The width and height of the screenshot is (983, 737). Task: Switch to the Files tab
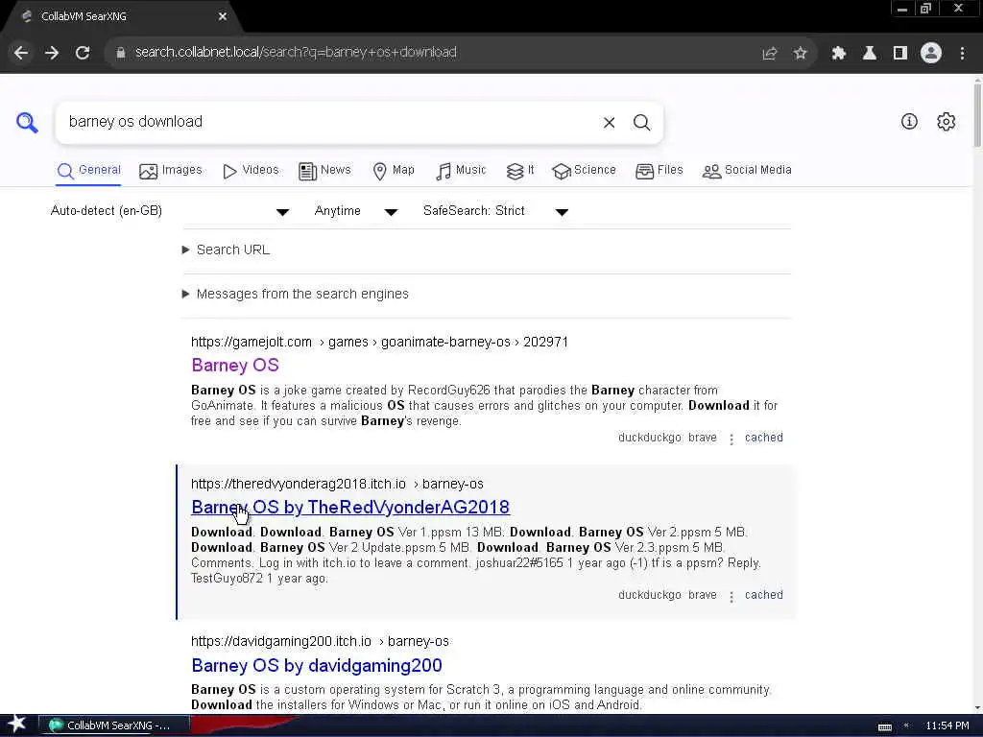click(659, 171)
